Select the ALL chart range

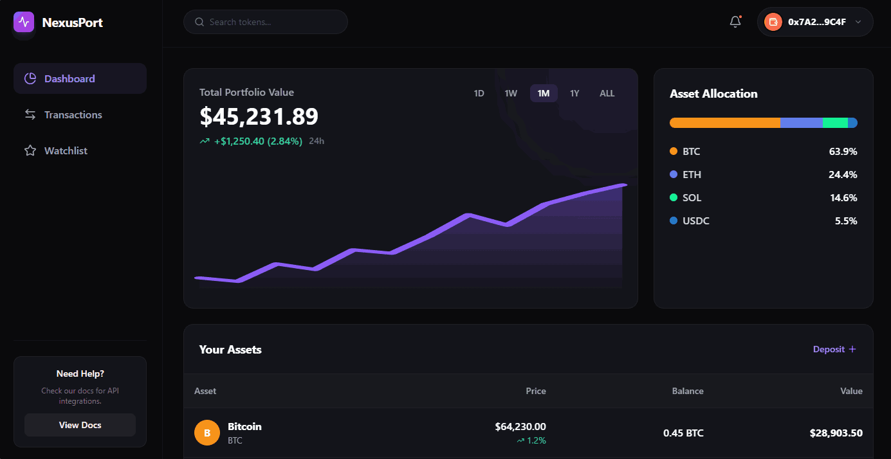tap(607, 93)
